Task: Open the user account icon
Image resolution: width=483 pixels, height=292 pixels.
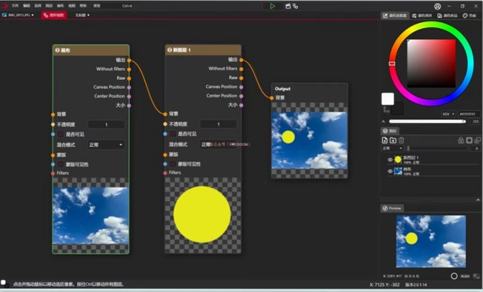Action: point(437,6)
